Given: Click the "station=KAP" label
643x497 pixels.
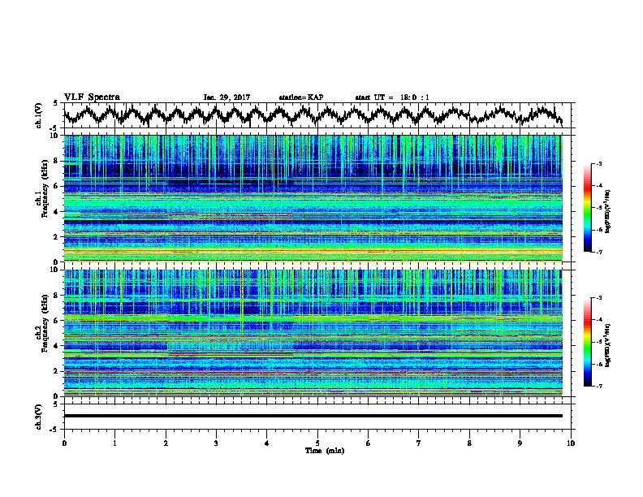Looking at the screenshot, I should 301,97.
